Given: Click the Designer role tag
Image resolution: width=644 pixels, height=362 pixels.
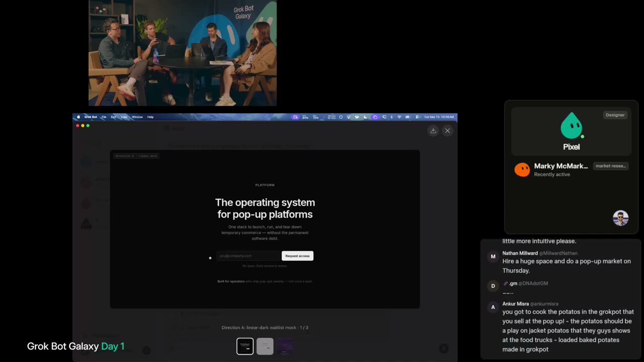Looking at the screenshot, I should [x=615, y=115].
